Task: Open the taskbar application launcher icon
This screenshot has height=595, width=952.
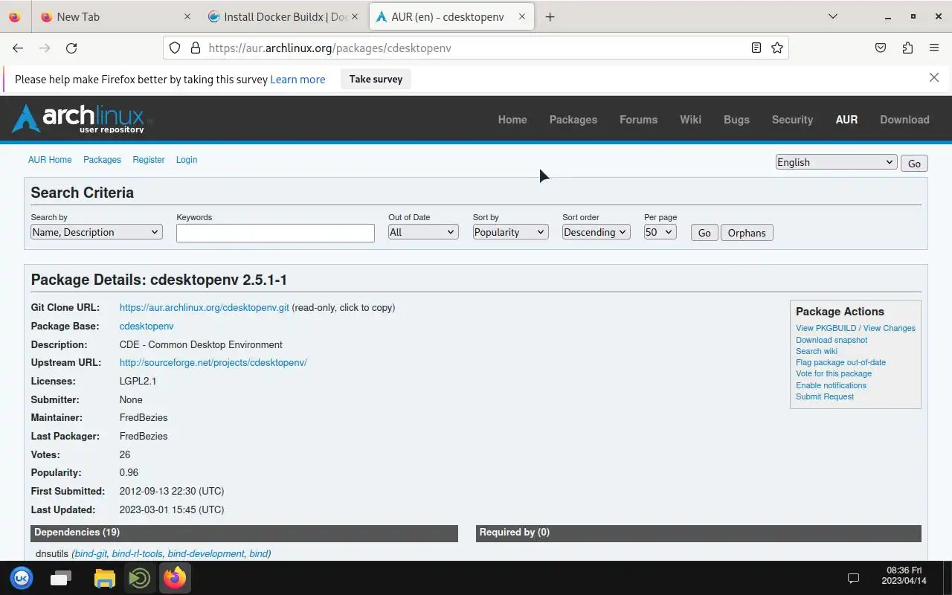Action: click(x=22, y=578)
